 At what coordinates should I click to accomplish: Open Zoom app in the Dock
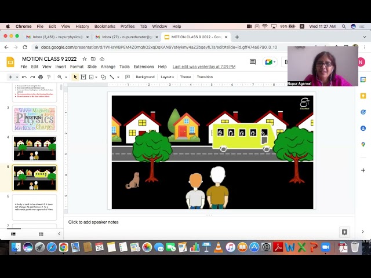point(326,247)
